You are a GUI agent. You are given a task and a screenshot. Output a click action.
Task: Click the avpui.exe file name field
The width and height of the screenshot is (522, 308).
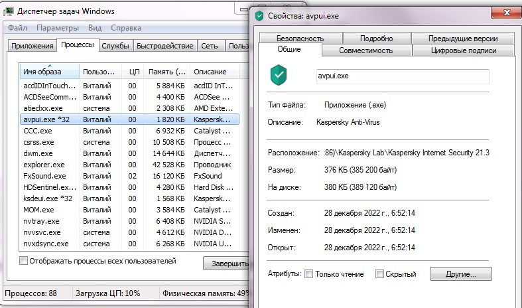pyautogui.click(x=401, y=76)
